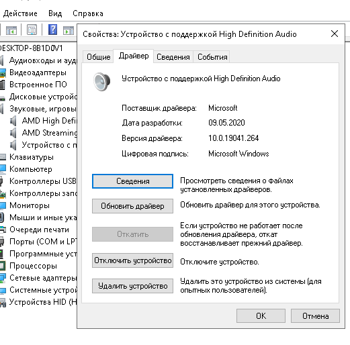Select Компьютер tree item
The height and width of the screenshot is (345, 350).
click(31, 169)
